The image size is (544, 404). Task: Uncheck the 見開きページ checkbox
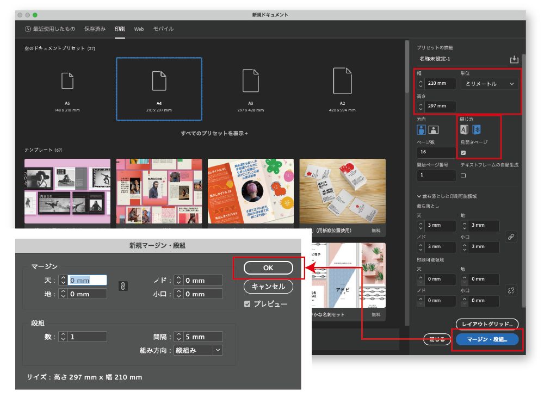click(x=463, y=153)
